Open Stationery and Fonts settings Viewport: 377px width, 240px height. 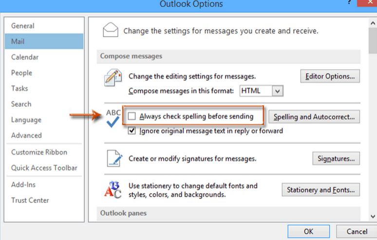tap(320, 190)
